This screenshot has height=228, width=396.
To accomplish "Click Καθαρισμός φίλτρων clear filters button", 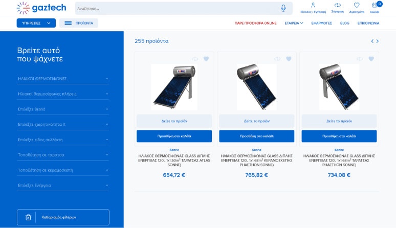I will 63,217.
